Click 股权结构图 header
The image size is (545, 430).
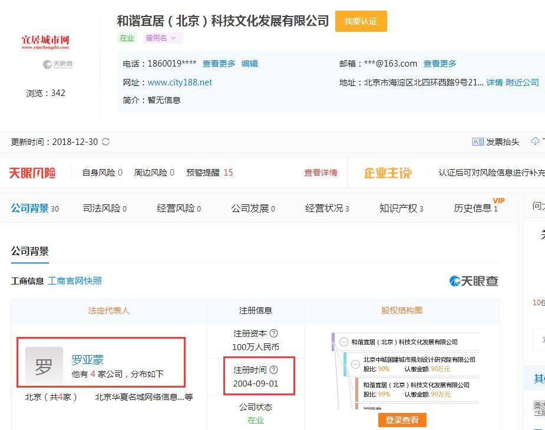tap(402, 310)
